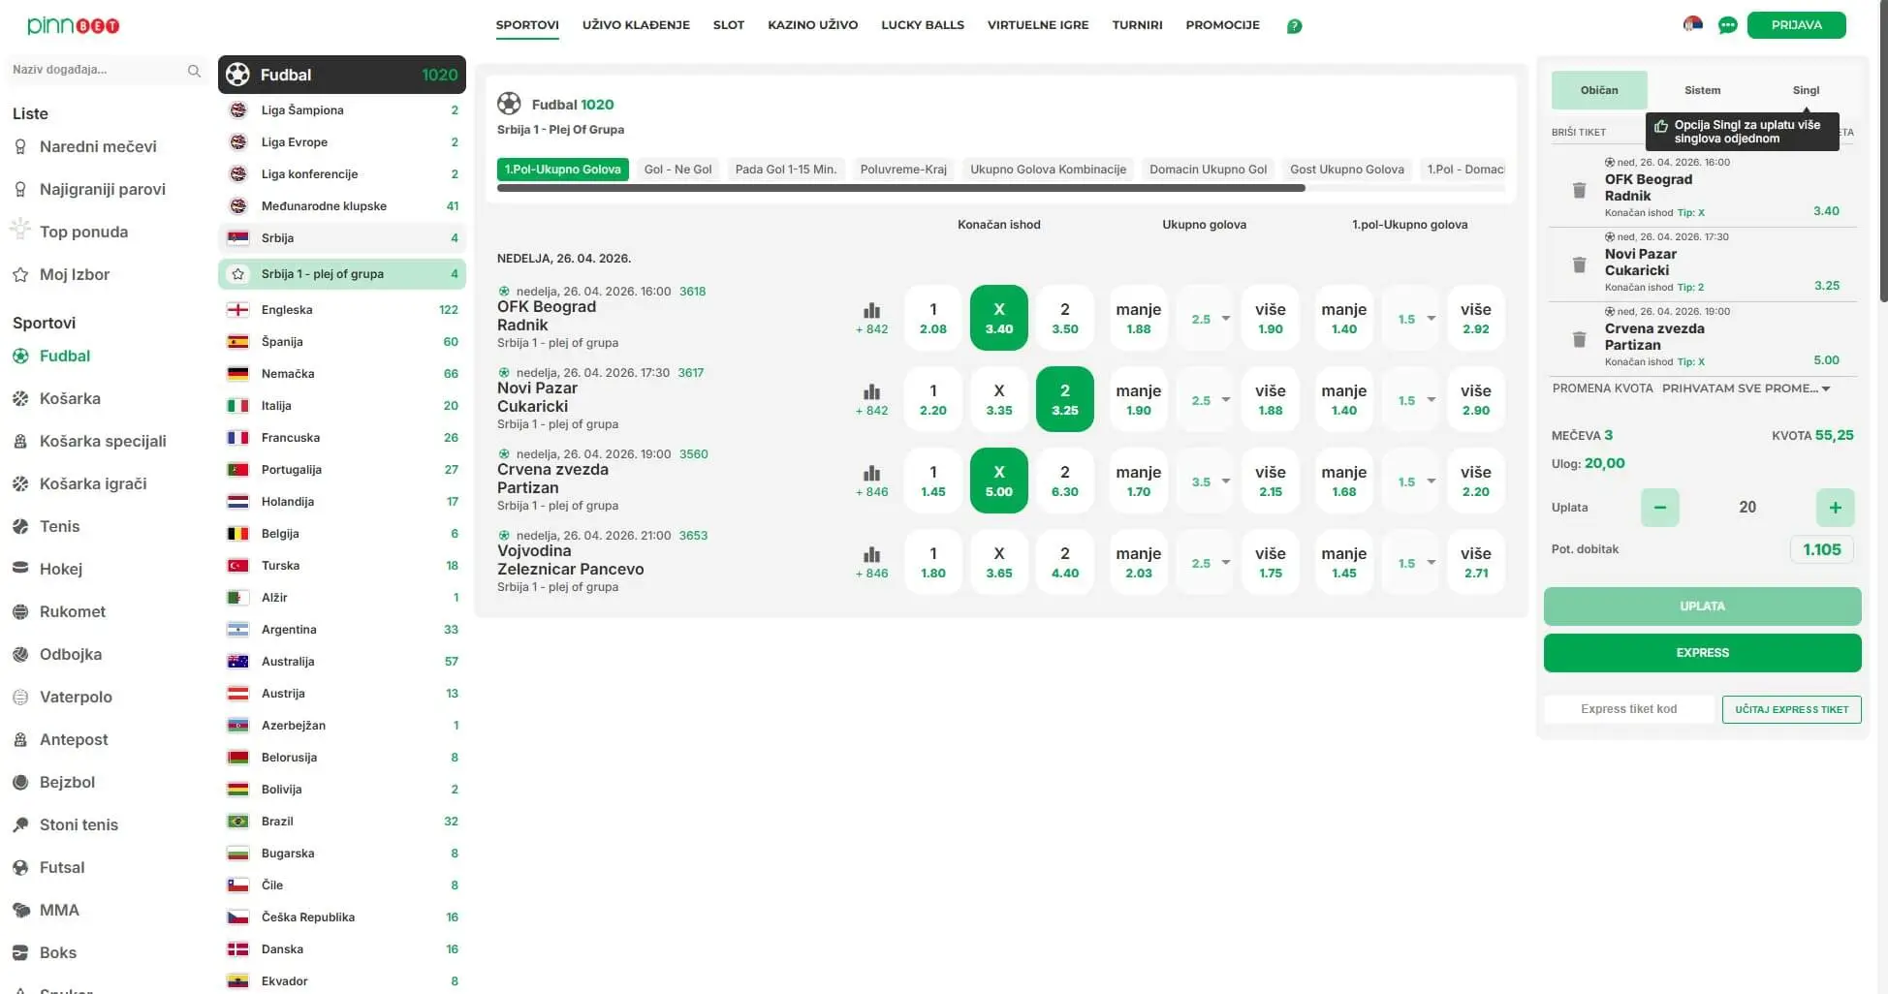
Task: Click the Express button
Action: pyautogui.click(x=1702, y=653)
